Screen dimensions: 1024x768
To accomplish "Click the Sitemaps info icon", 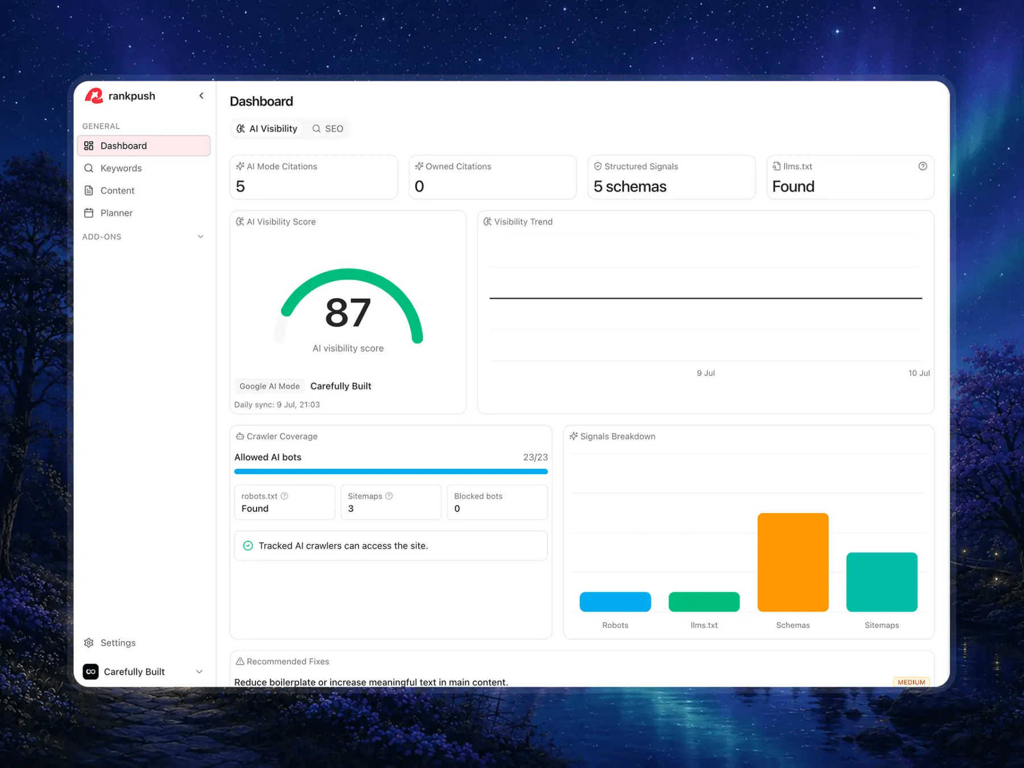I will pos(389,496).
